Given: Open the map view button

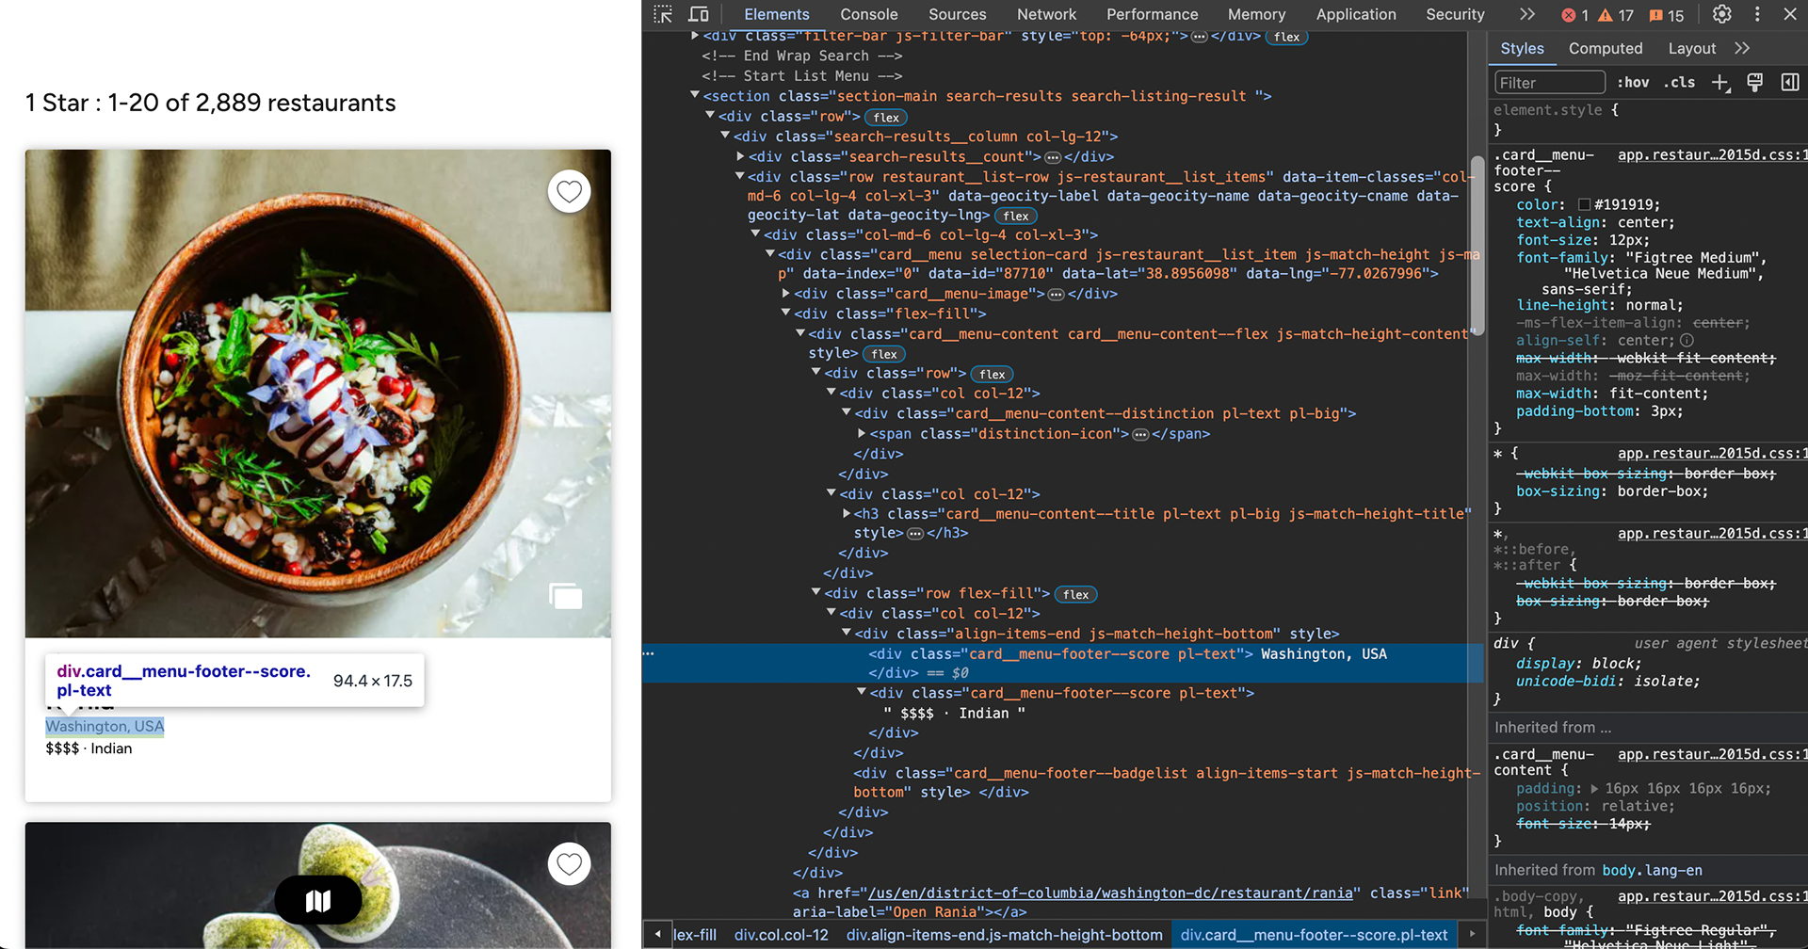Looking at the screenshot, I should (318, 901).
